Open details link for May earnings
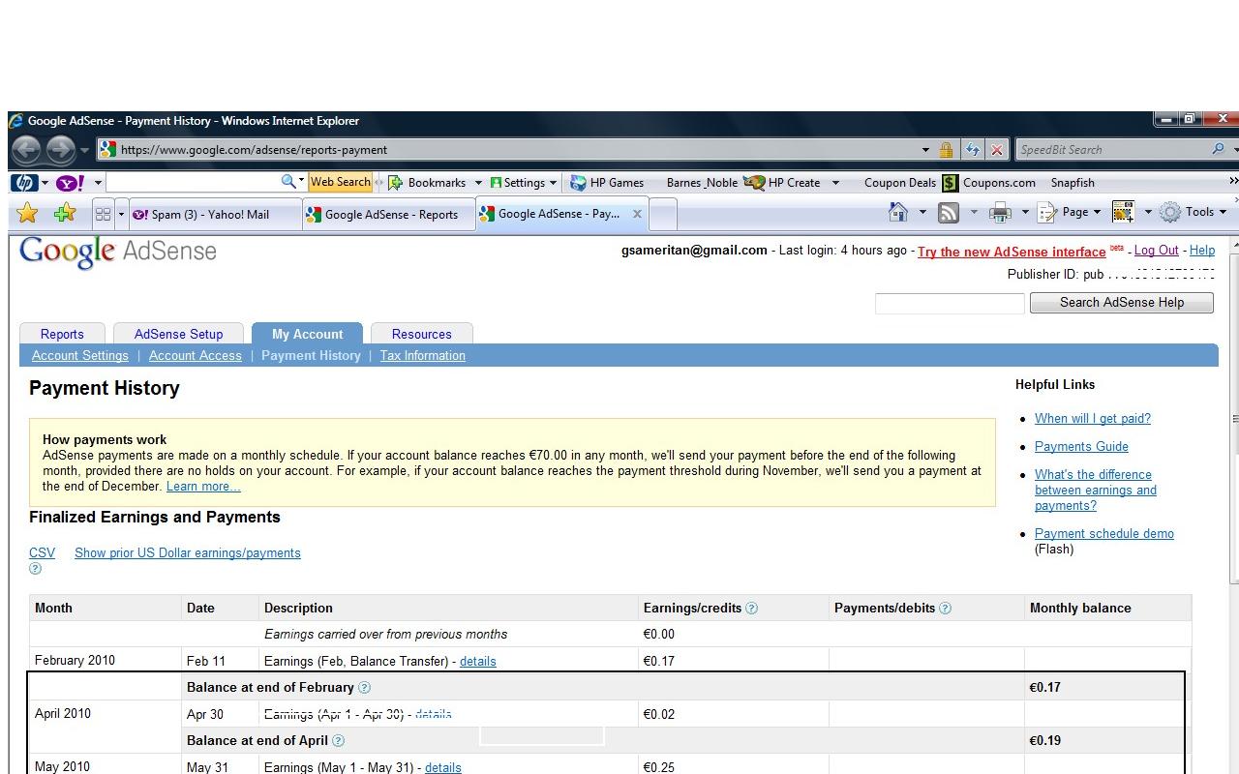This screenshot has width=1239, height=774. click(x=443, y=767)
